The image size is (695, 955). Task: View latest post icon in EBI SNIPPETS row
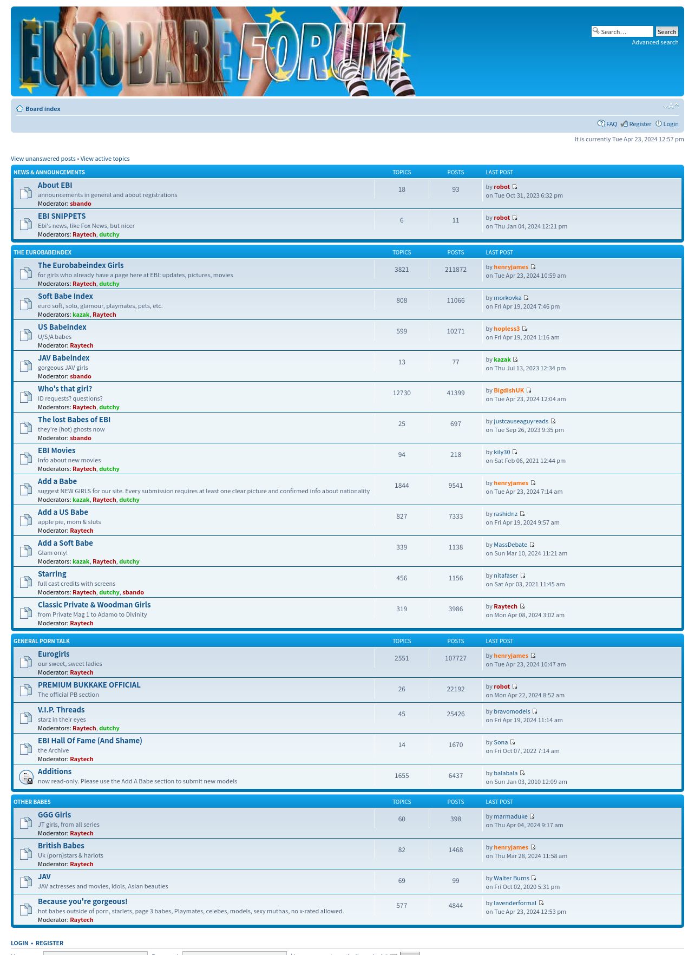coord(515,218)
